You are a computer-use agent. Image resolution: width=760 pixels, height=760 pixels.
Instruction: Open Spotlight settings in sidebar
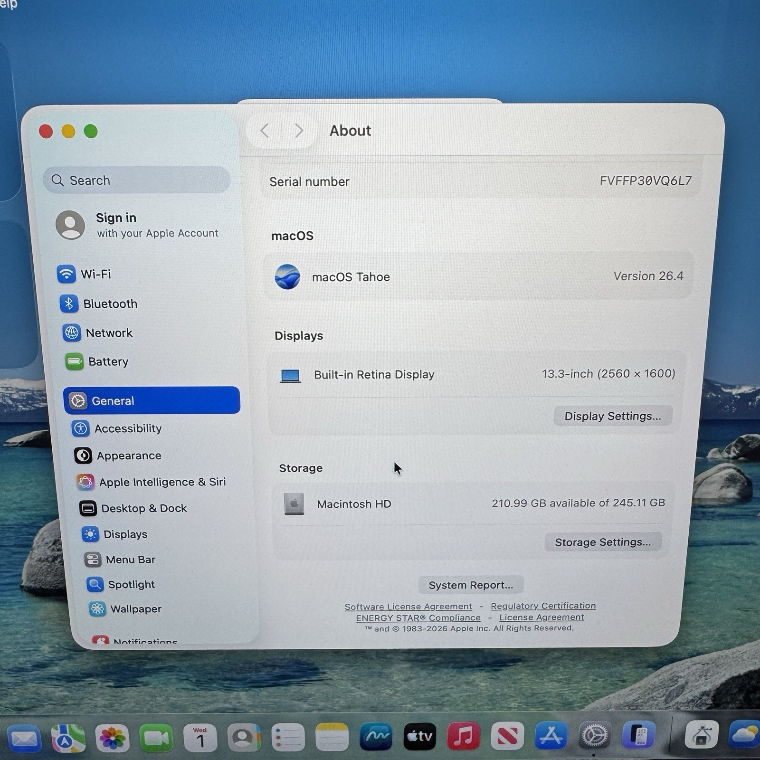pyautogui.click(x=131, y=585)
